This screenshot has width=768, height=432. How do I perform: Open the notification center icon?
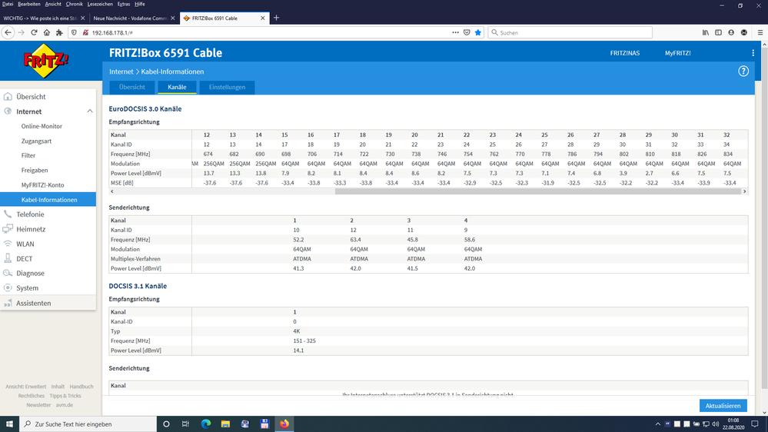[x=755, y=424]
